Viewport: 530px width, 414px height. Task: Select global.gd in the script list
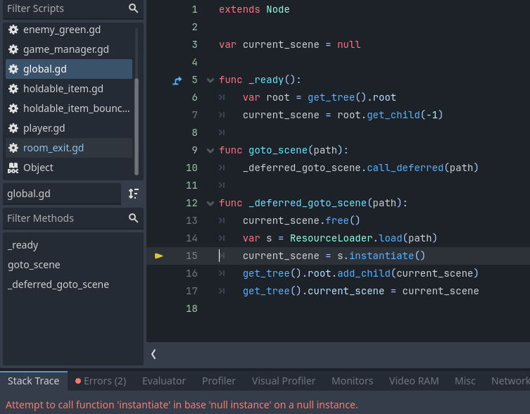pyautogui.click(x=69, y=69)
